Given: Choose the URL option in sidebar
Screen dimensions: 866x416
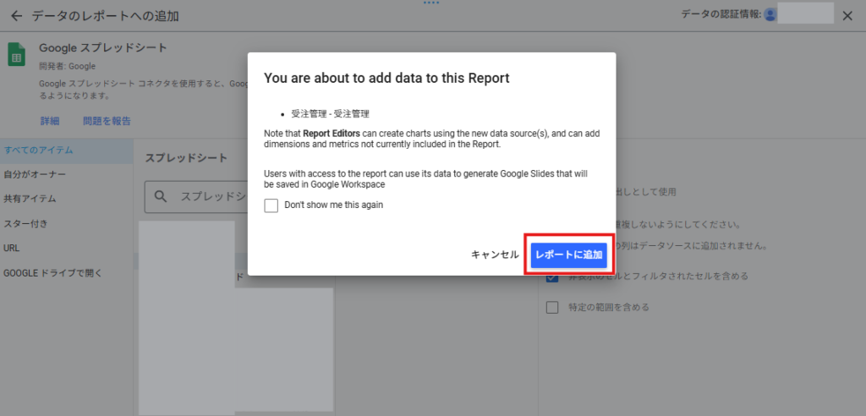Looking at the screenshot, I should pyautogui.click(x=12, y=249).
